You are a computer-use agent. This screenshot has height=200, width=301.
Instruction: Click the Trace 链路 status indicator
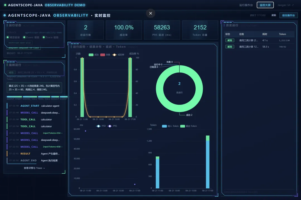(50, 37)
